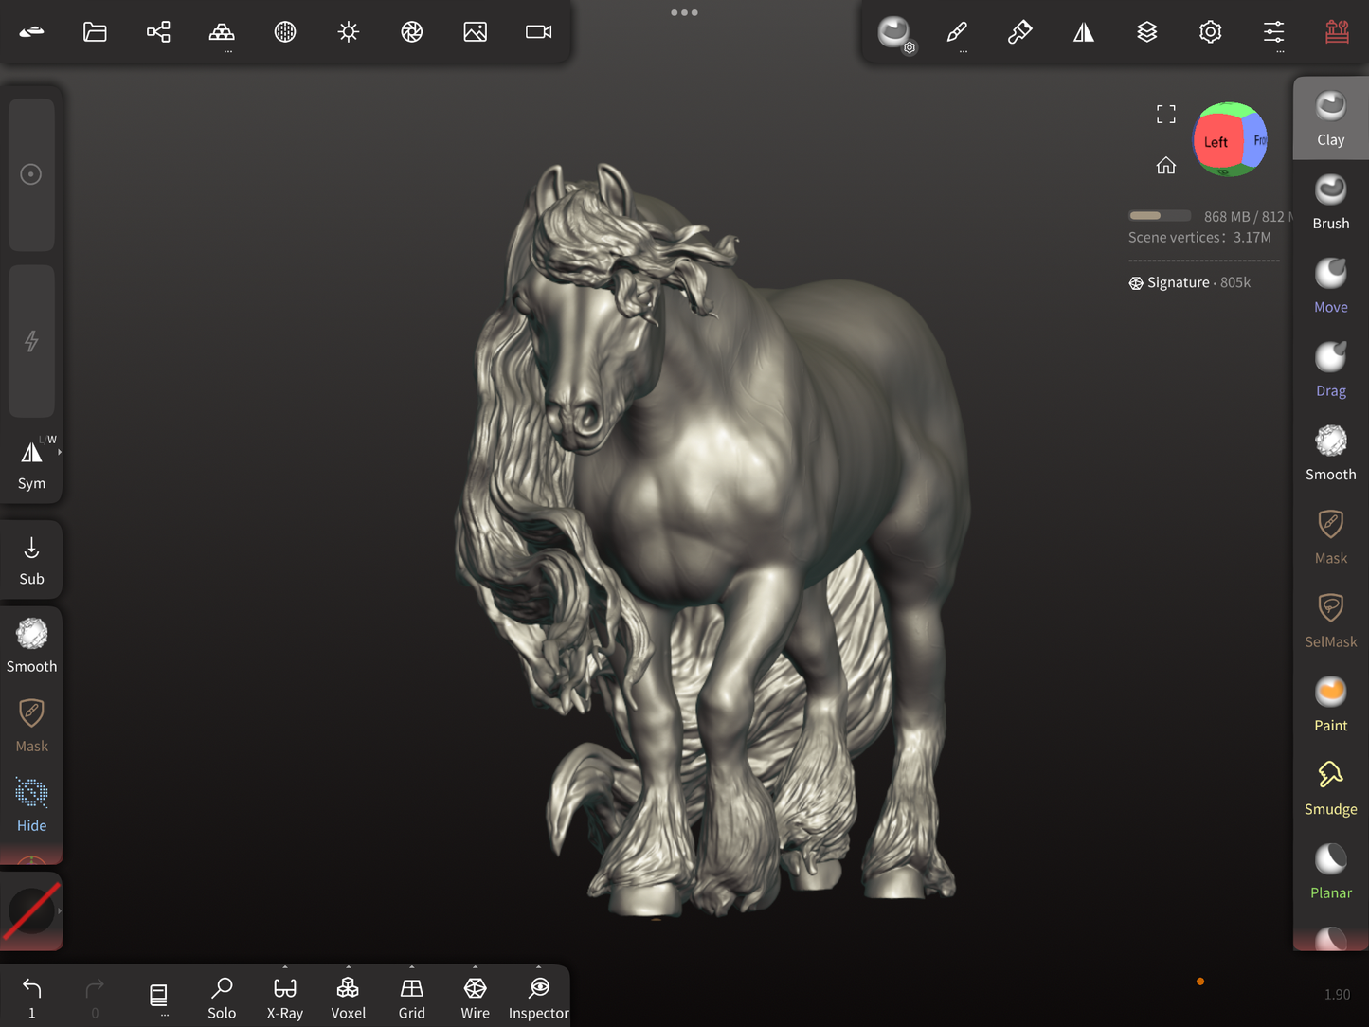Toggle Sym symmetry on the left bar

[31, 463]
